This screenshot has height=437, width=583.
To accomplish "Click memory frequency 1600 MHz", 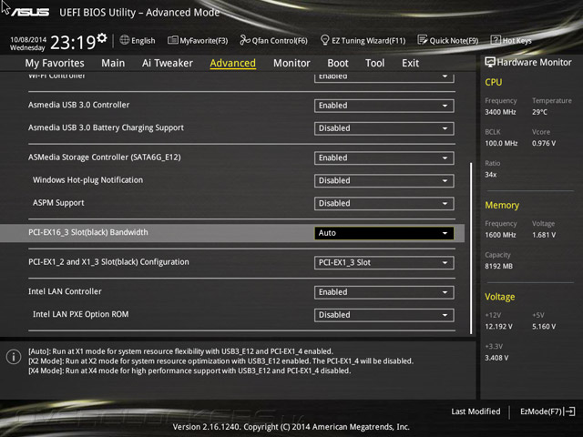I will 500,235.
